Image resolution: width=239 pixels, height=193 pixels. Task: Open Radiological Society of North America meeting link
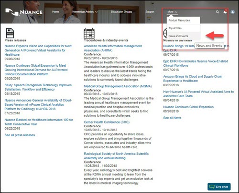[x=116, y=156]
